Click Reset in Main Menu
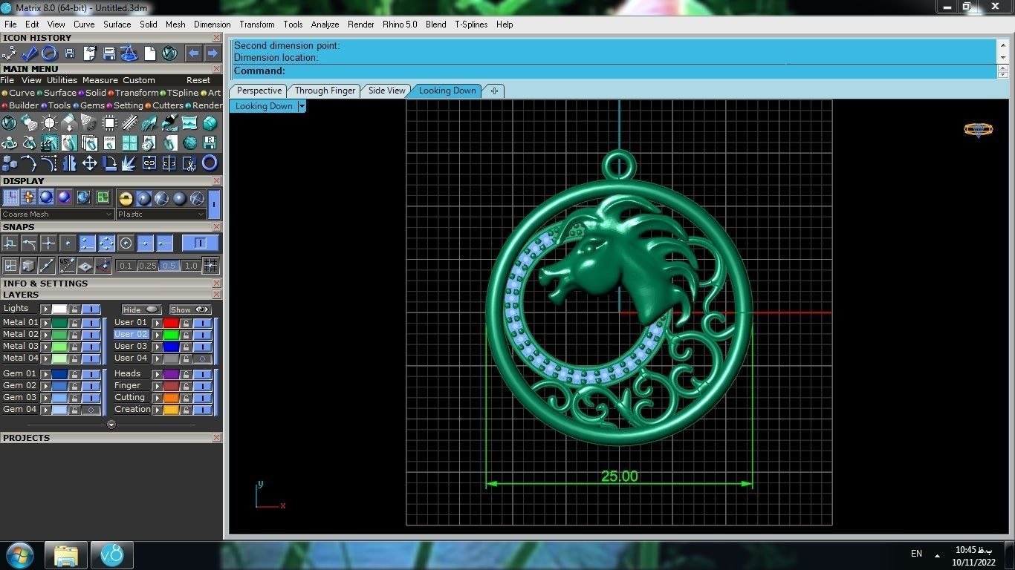The image size is (1015, 570). (198, 80)
